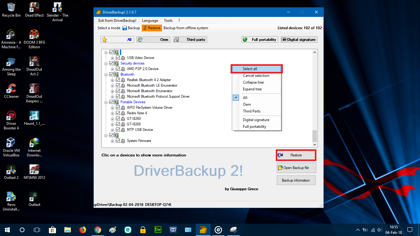Image resolution: width=420 pixels, height=236 pixels.
Task: Collapse the Security devices tree node
Action: click(x=106, y=63)
